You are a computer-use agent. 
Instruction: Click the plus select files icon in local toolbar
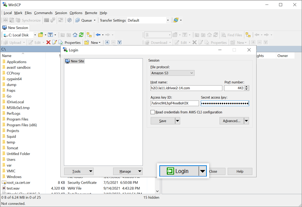click(x=107, y=42)
